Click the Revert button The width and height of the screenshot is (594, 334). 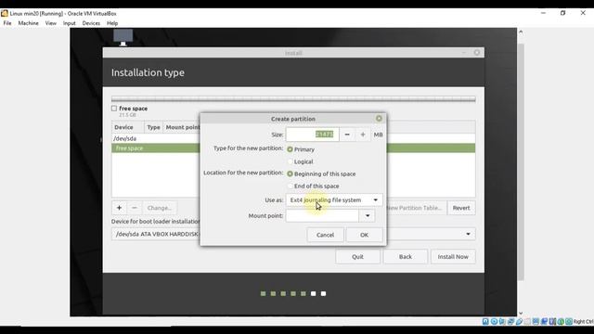tap(461, 208)
